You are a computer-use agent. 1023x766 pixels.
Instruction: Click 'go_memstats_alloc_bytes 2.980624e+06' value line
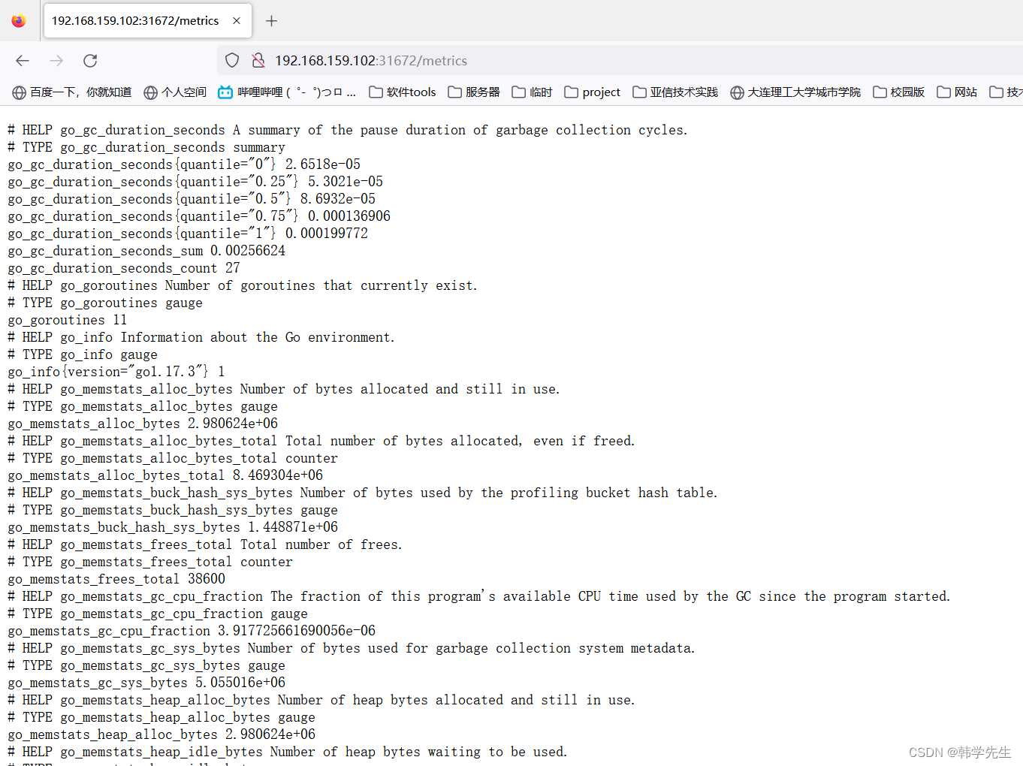point(143,424)
